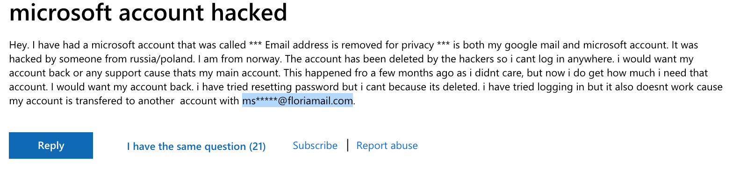Open the Subscribe link
The width and height of the screenshot is (740, 169).
click(315, 146)
